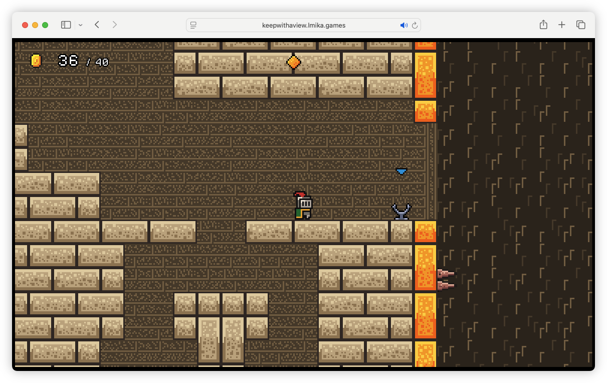
Task: Go forward to the next page
Action: (115, 25)
